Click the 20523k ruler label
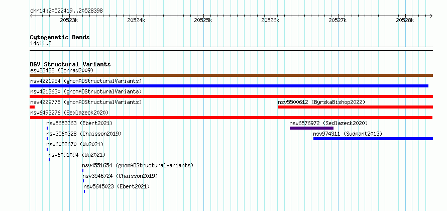Viewport: 447px width, 211px height. tap(69, 20)
